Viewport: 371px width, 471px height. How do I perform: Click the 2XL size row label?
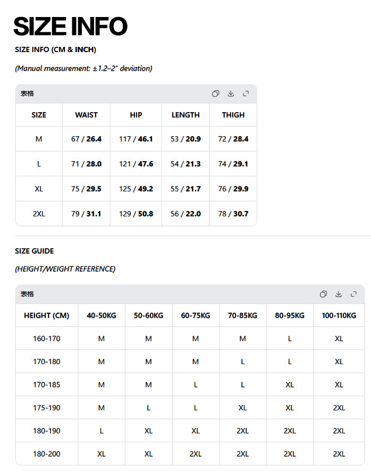tap(39, 214)
